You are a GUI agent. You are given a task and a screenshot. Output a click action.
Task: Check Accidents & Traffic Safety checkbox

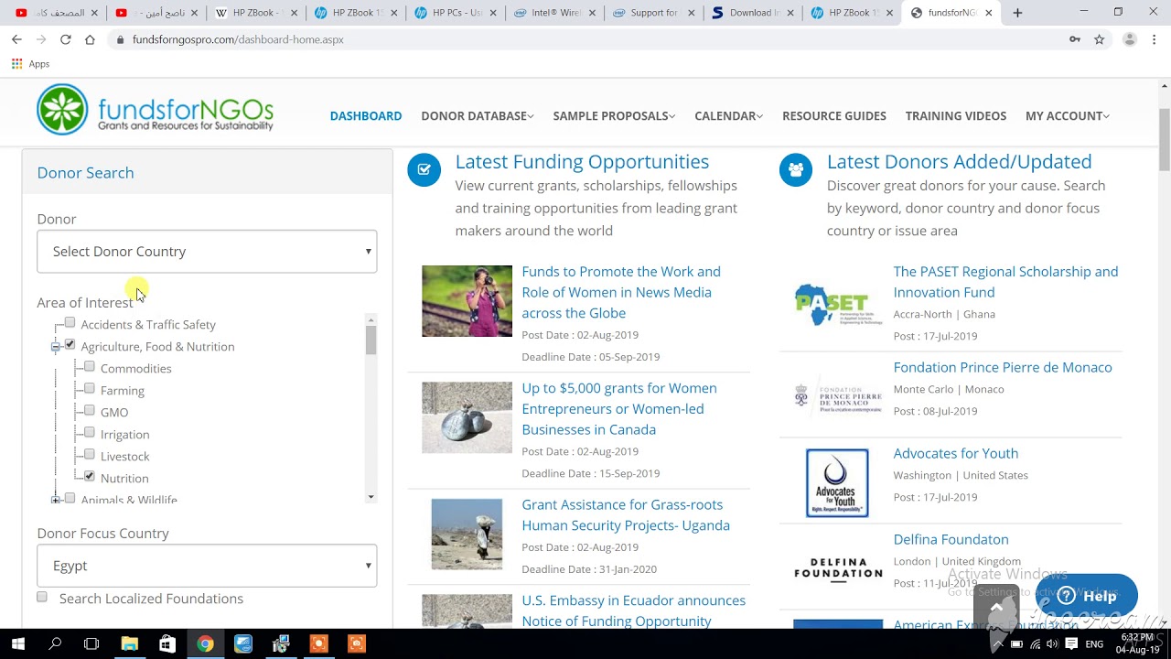coord(70,323)
